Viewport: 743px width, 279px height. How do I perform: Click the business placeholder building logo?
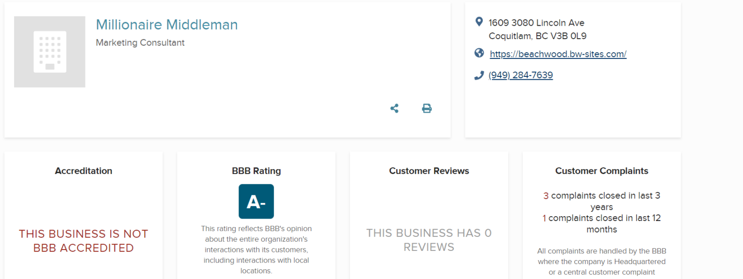50,52
